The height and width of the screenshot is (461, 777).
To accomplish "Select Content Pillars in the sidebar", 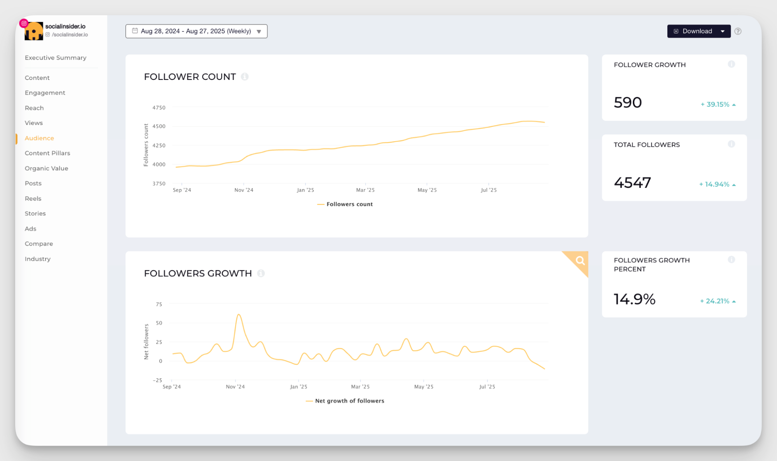I will [x=47, y=153].
